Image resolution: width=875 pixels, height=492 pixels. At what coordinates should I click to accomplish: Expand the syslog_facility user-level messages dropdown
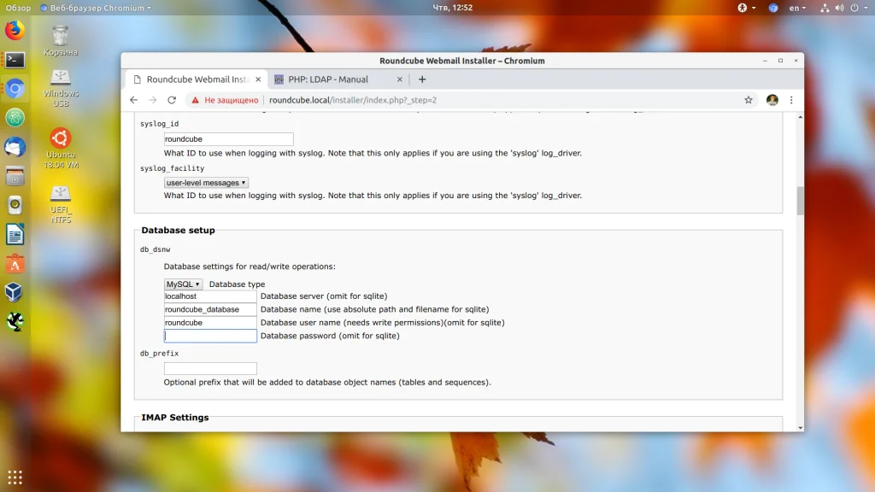click(206, 183)
